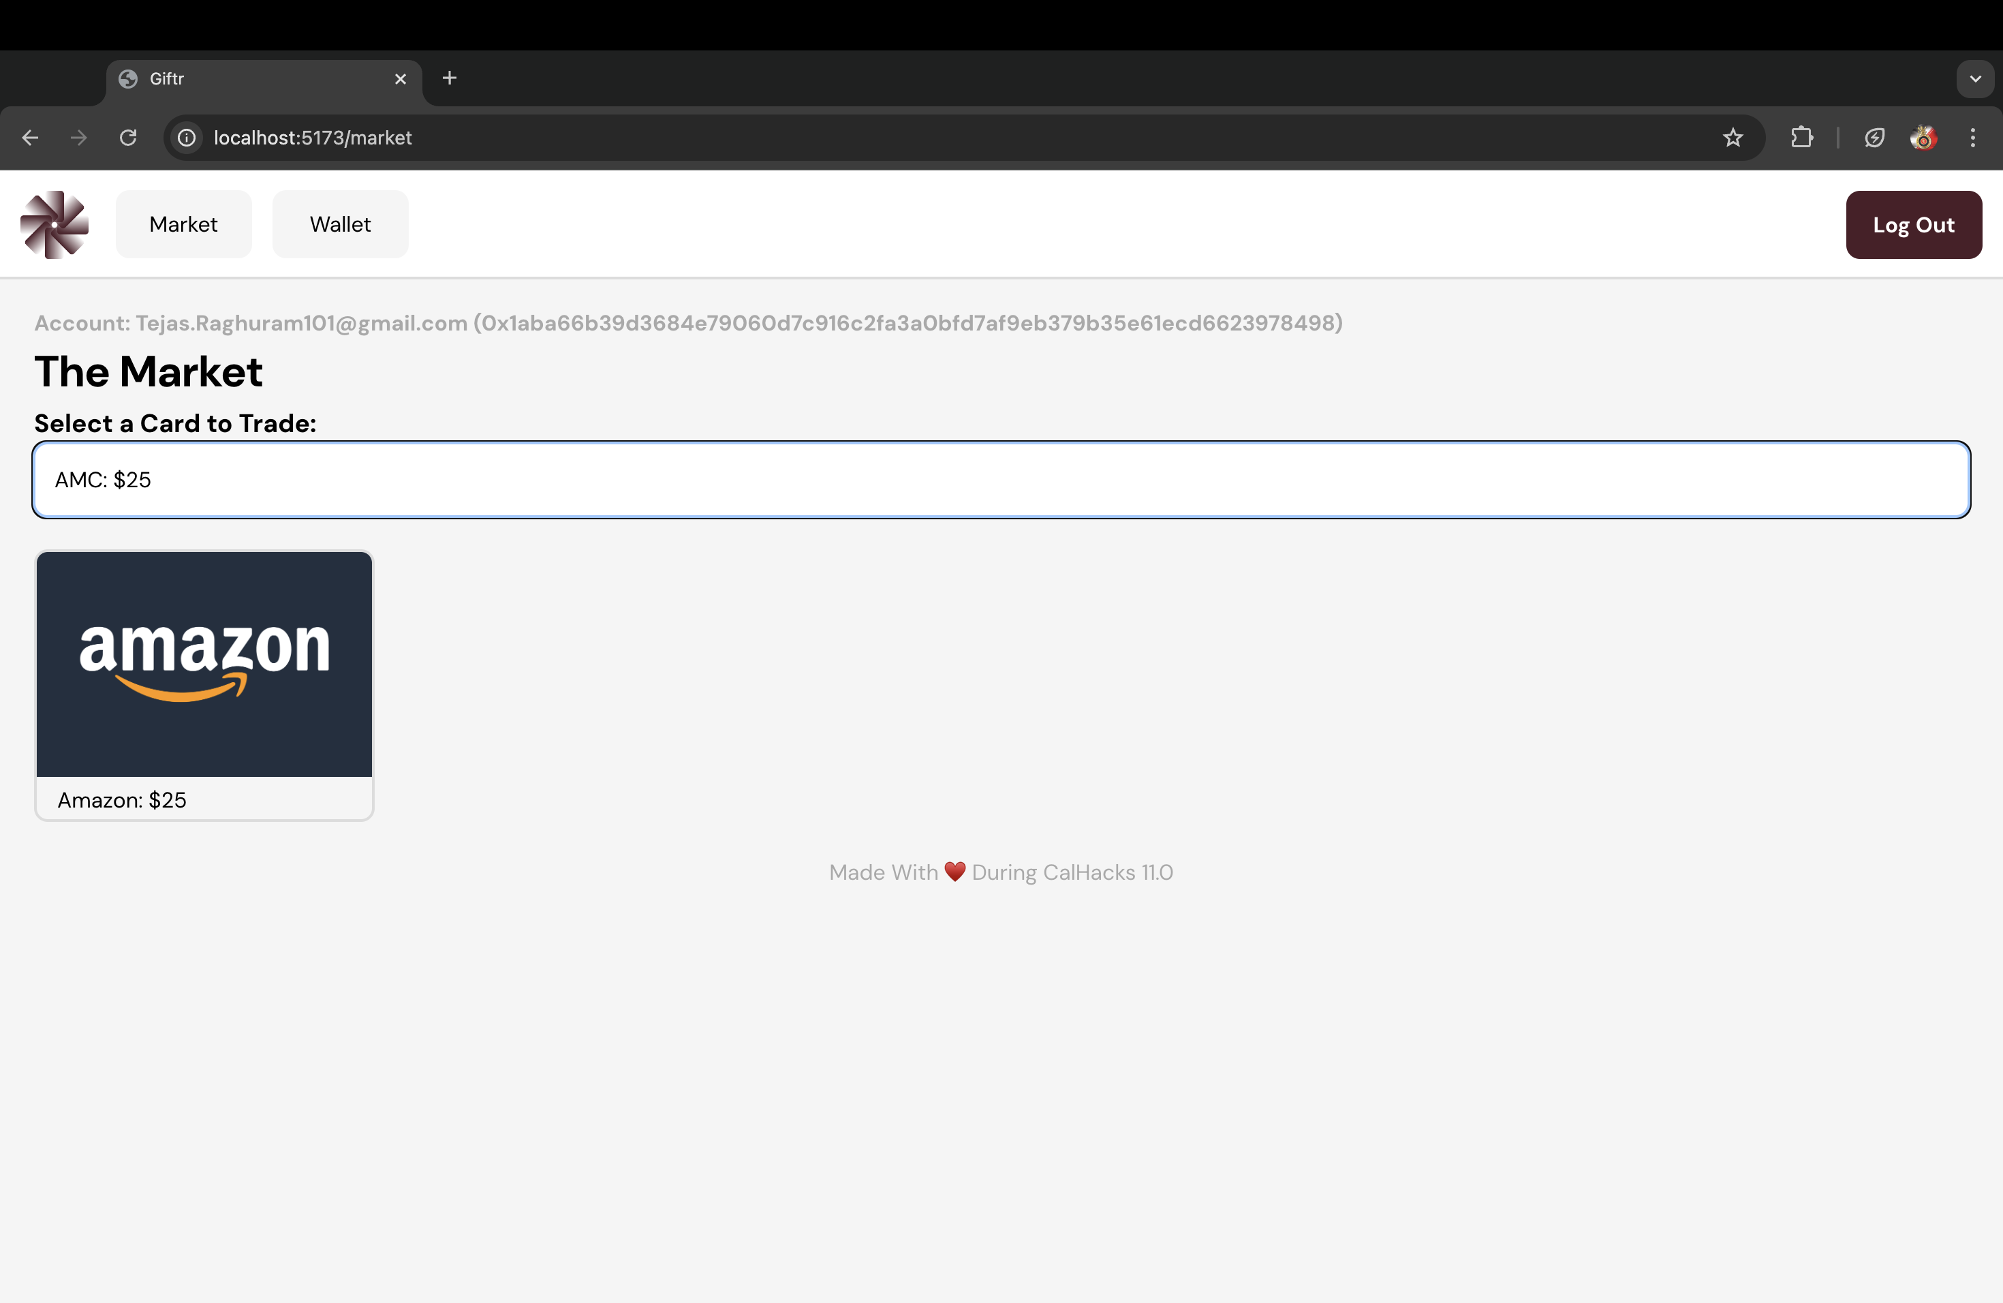Reload the page with the refresh icon
Viewport: 2003px width, 1303px height.
pyautogui.click(x=128, y=137)
